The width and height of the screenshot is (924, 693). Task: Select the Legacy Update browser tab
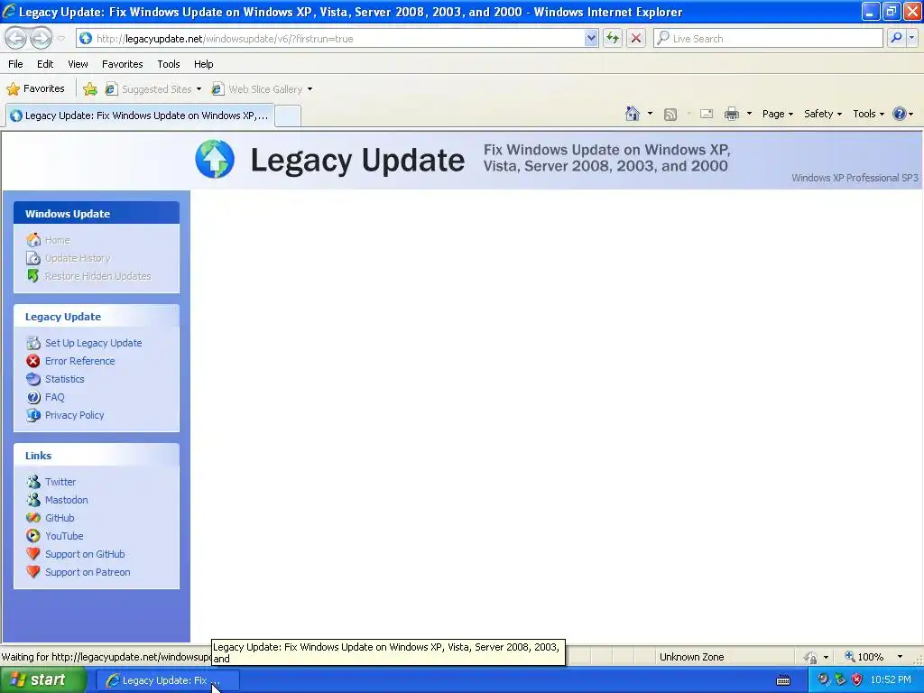point(140,115)
